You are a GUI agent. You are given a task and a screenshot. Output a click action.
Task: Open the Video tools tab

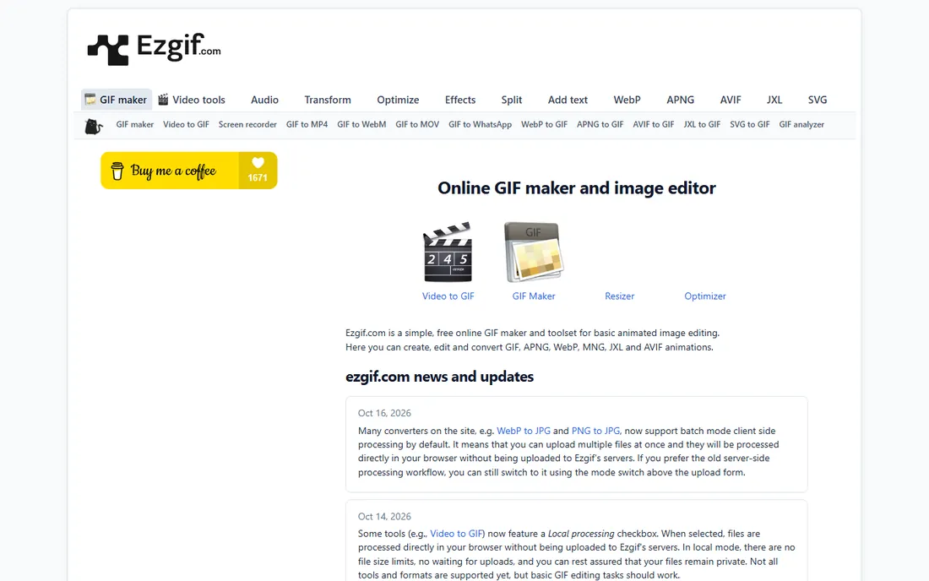click(x=192, y=100)
